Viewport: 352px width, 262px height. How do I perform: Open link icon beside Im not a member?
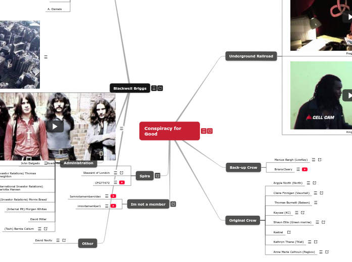[x=173, y=204]
